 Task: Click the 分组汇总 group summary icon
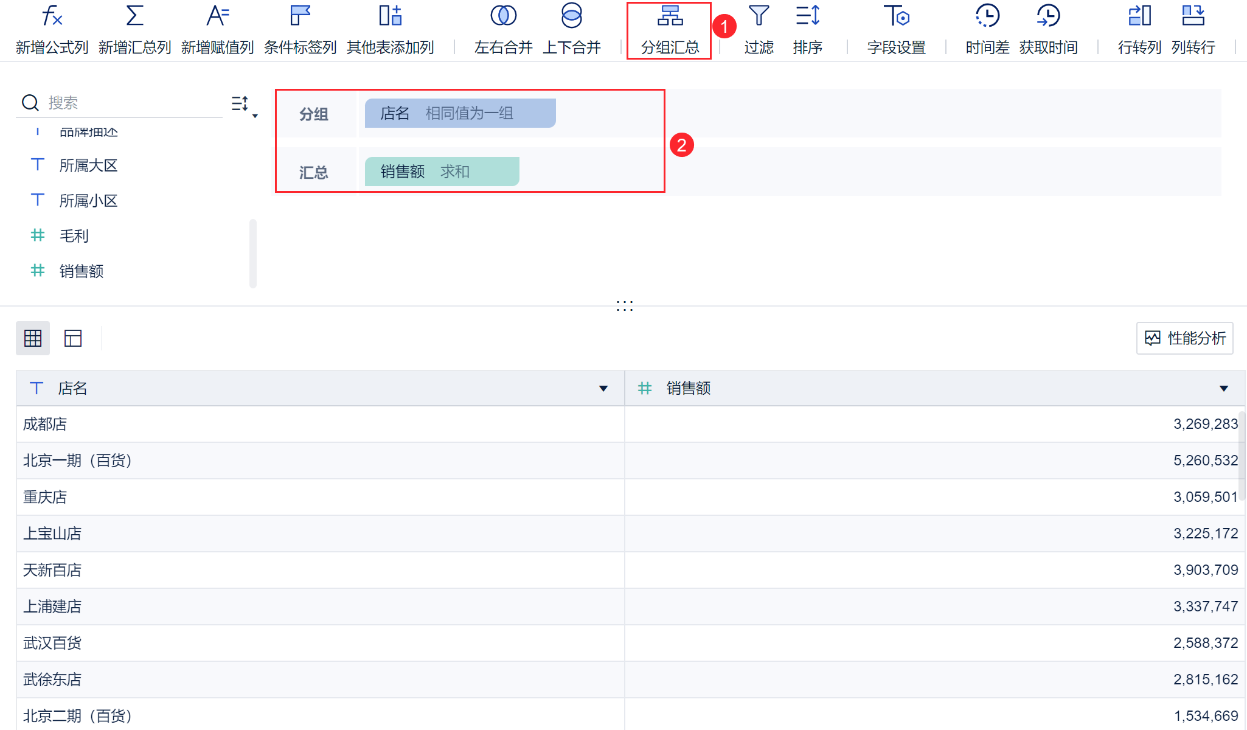coord(670,16)
